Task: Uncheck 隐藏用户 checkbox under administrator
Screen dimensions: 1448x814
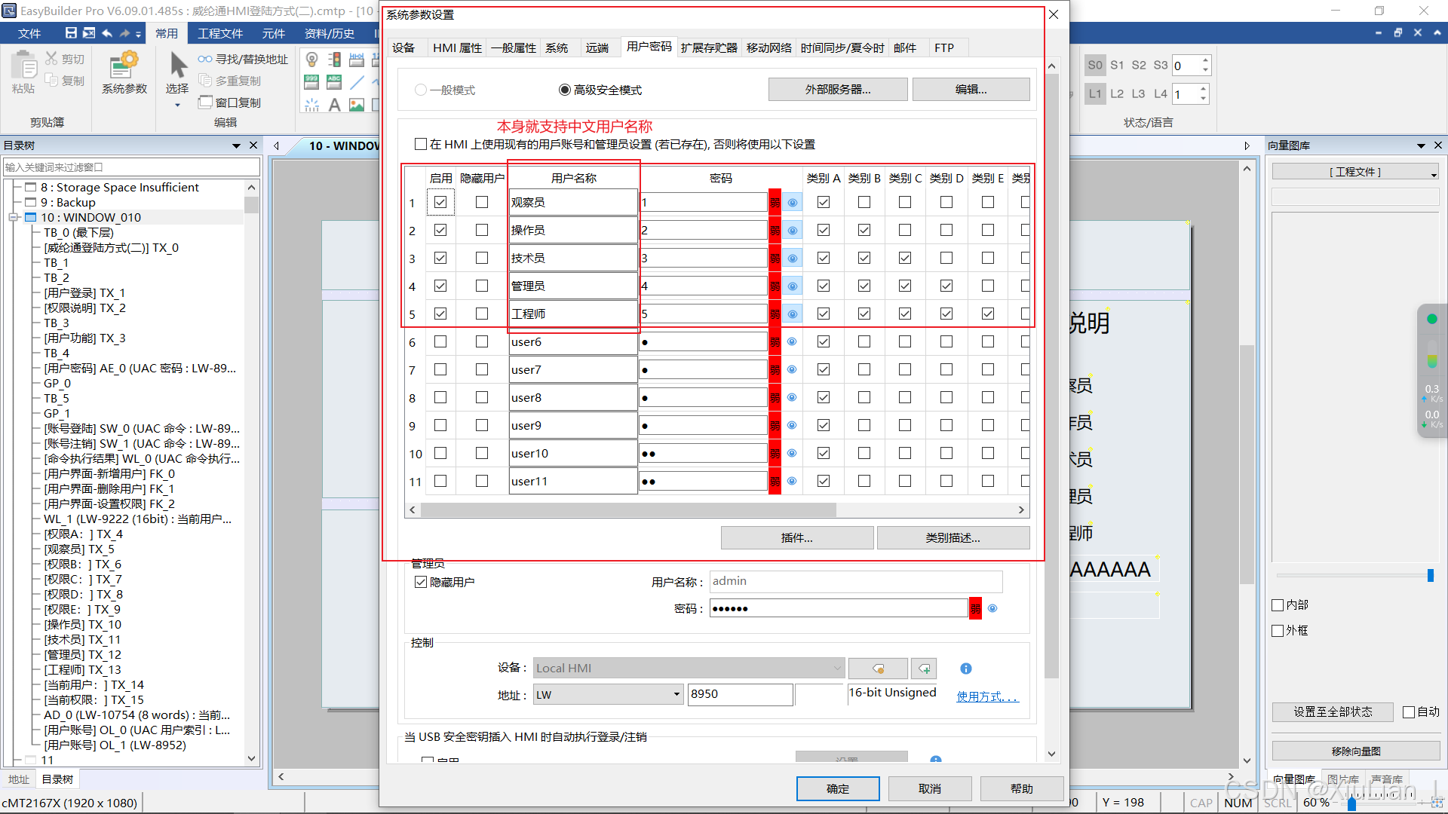Action: 421,582
